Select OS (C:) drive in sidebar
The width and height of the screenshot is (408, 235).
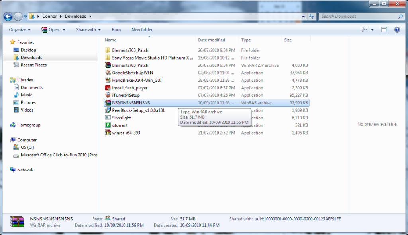coord(27,148)
